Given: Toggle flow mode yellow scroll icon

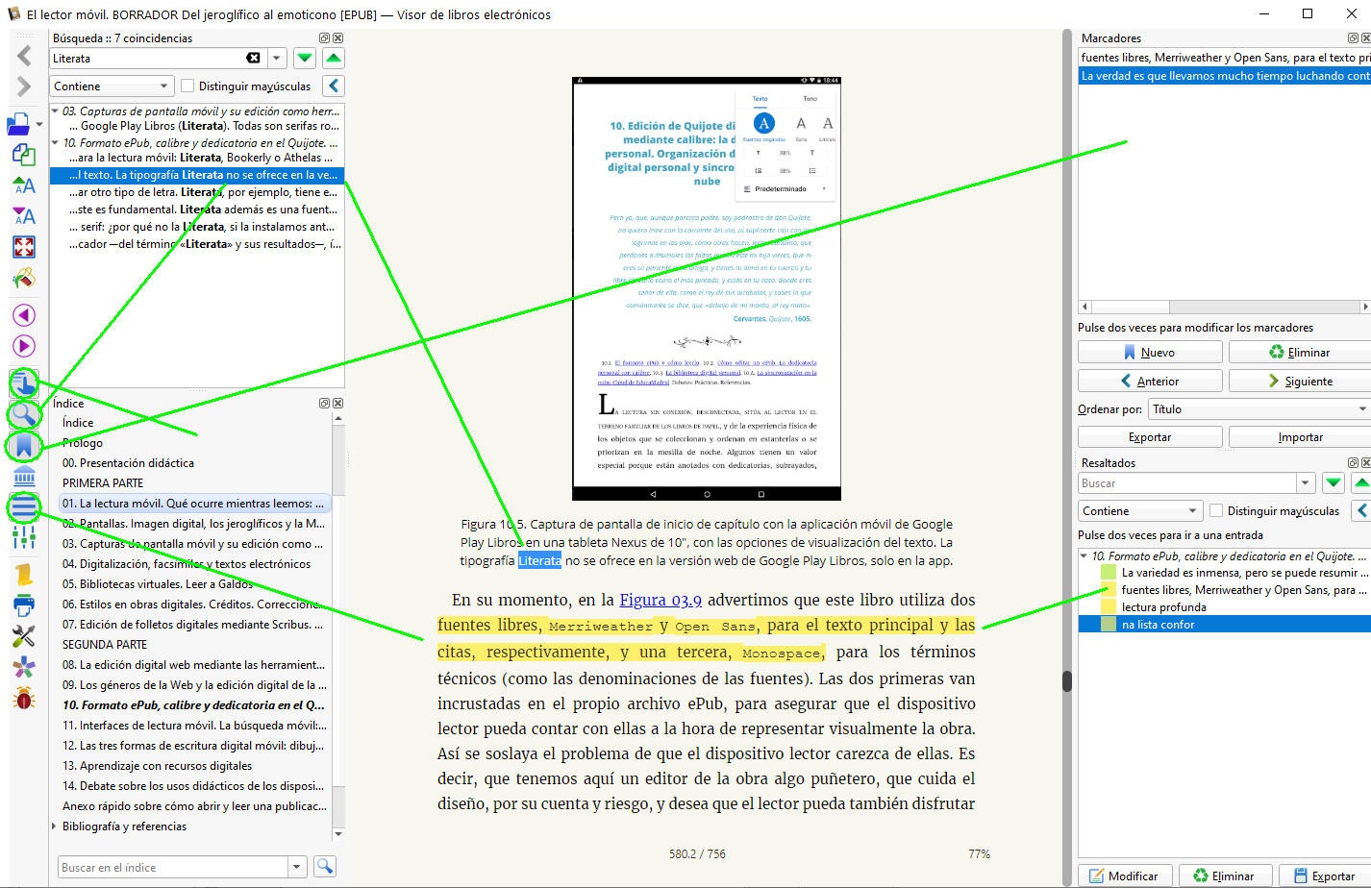Looking at the screenshot, I should [24, 575].
